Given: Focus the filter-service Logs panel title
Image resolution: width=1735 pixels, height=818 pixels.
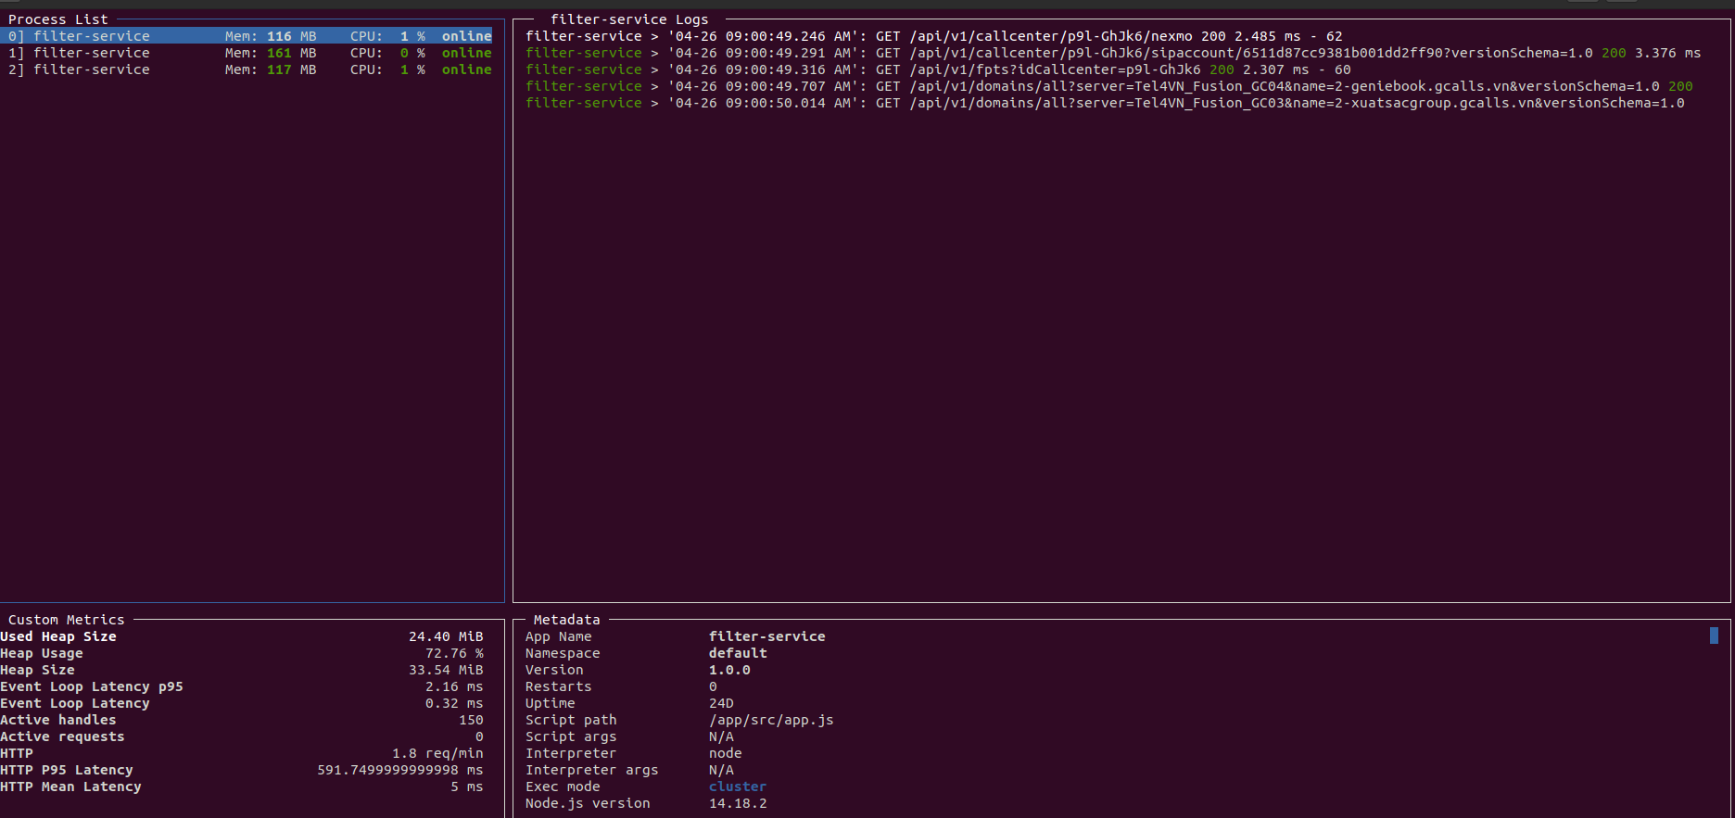Looking at the screenshot, I should (628, 19).
